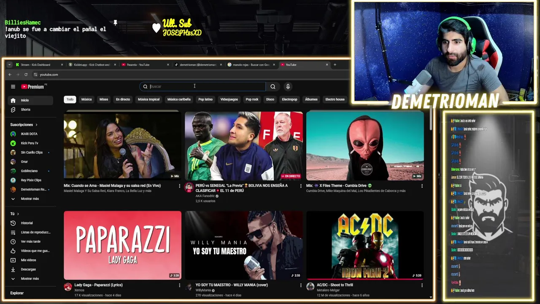Open Shorts in the sidebar

click(30, 110)
